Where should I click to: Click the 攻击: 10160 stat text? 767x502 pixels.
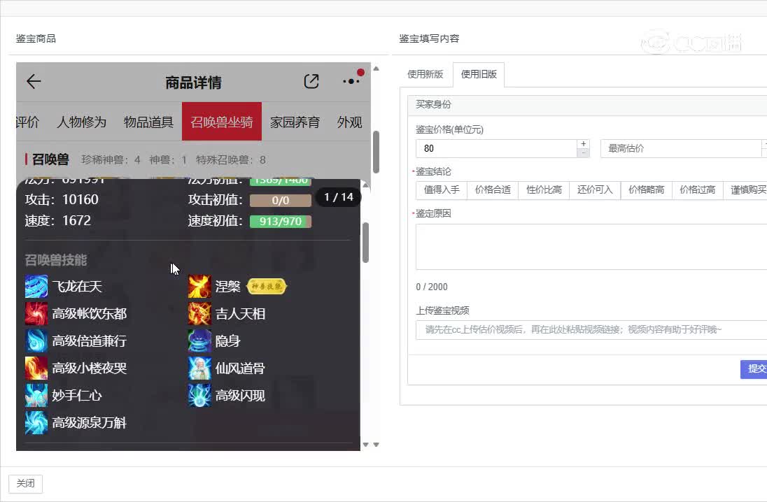point(62,199)
